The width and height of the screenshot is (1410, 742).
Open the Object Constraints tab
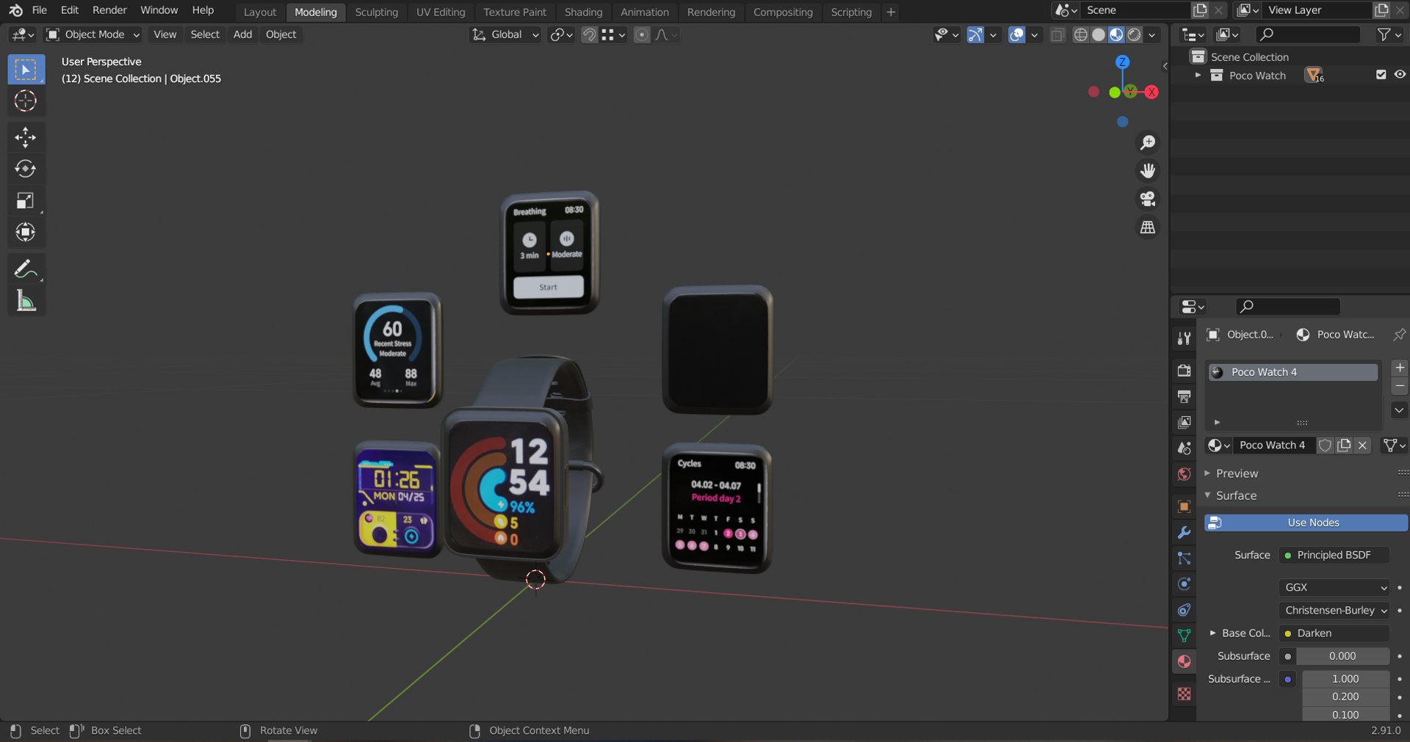[x=1184, y=610]
